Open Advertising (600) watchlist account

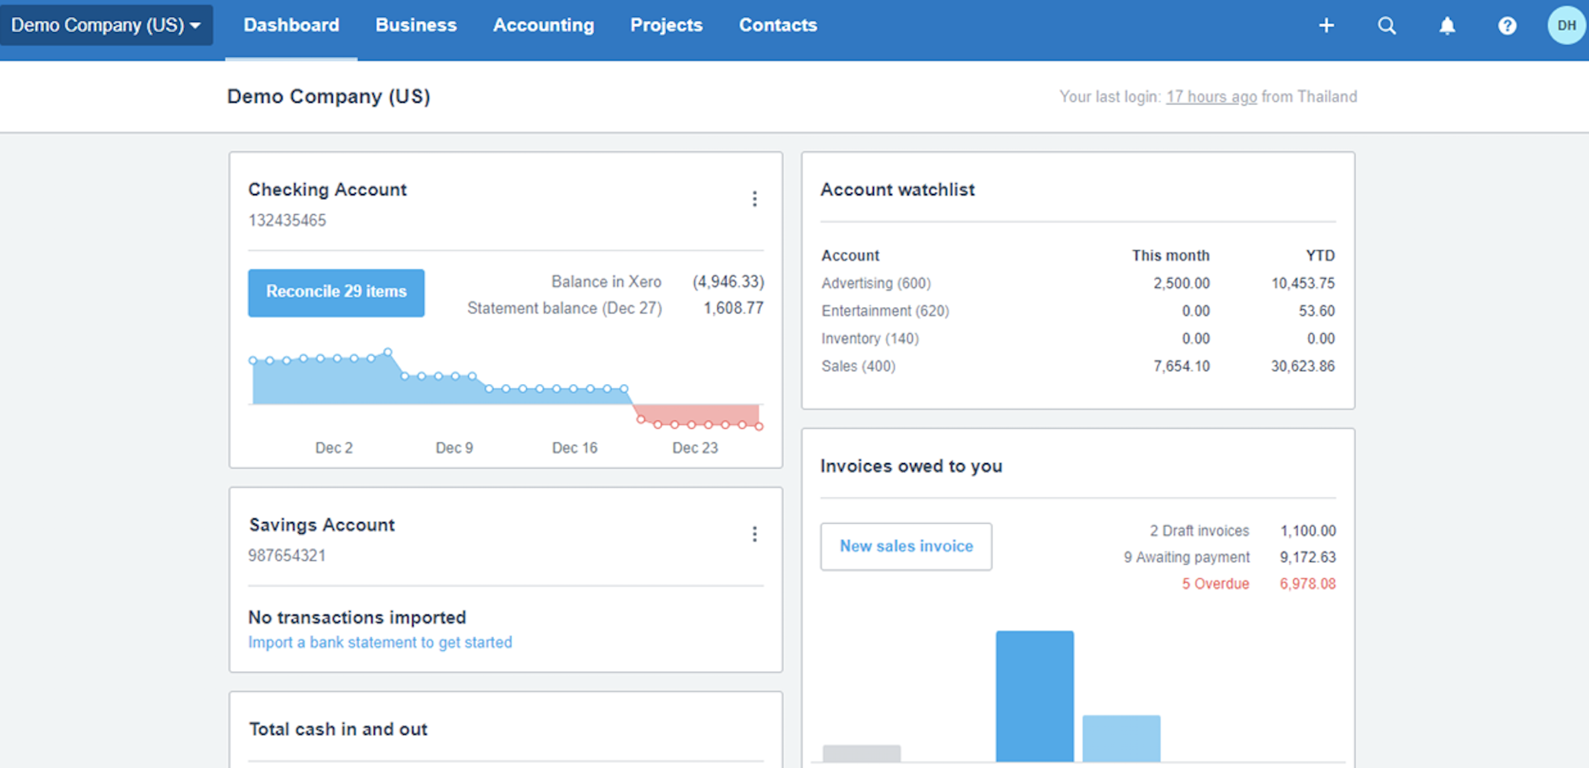pos(875,283)
